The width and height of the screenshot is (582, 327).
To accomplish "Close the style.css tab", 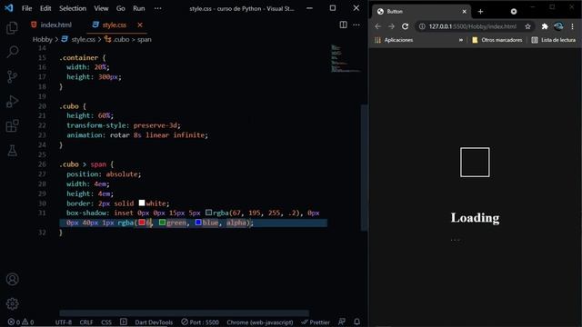I will point(140,25).
